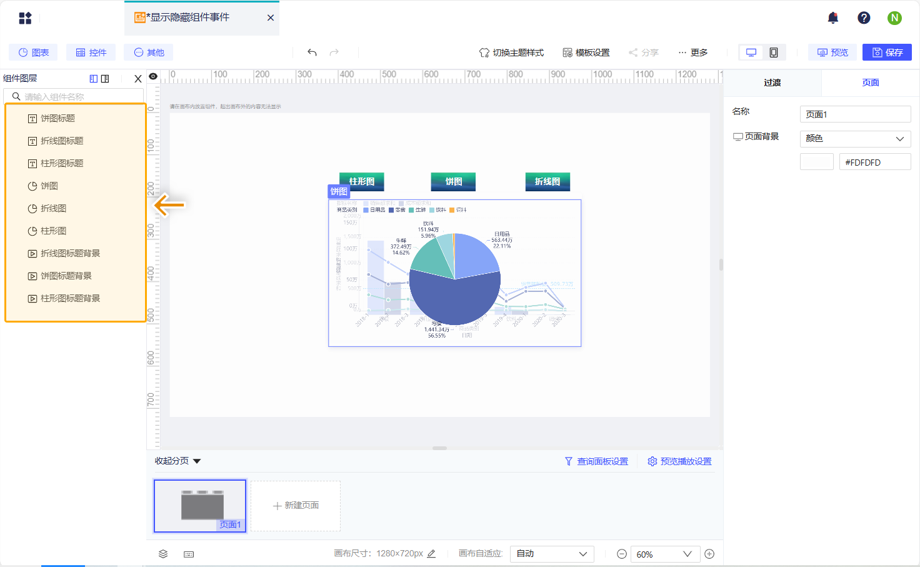Select the 页面1 thumbnail
Image resolution: width=920 pixels, height=567 pixels.
point(200,506)
